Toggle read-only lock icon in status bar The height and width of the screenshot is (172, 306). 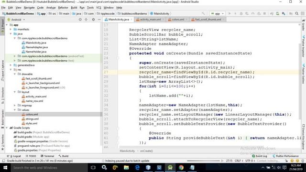point(286,161)
